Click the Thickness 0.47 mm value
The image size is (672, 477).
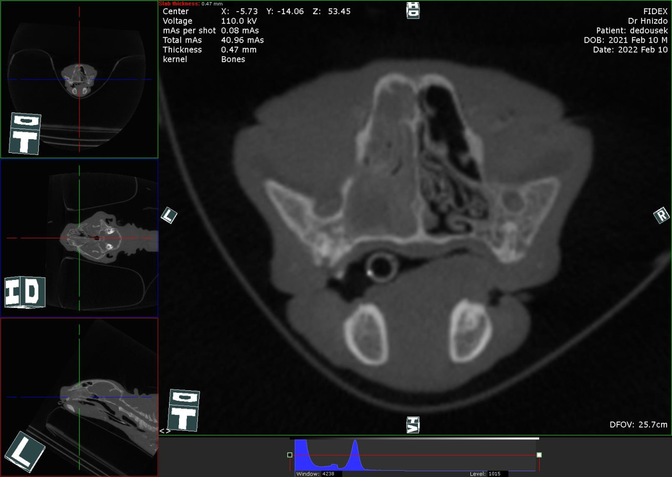239,49
